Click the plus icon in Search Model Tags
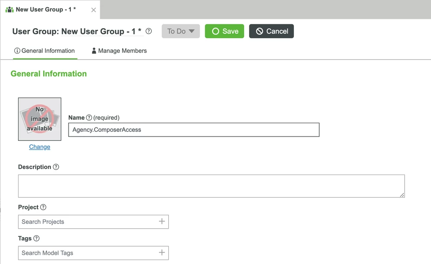The height and width of the screenshot is (264, 431). [163, 253]
